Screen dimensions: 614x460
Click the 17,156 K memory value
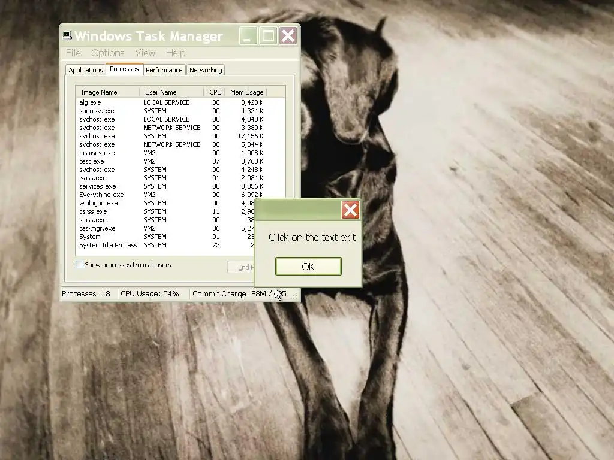[251, 136]
